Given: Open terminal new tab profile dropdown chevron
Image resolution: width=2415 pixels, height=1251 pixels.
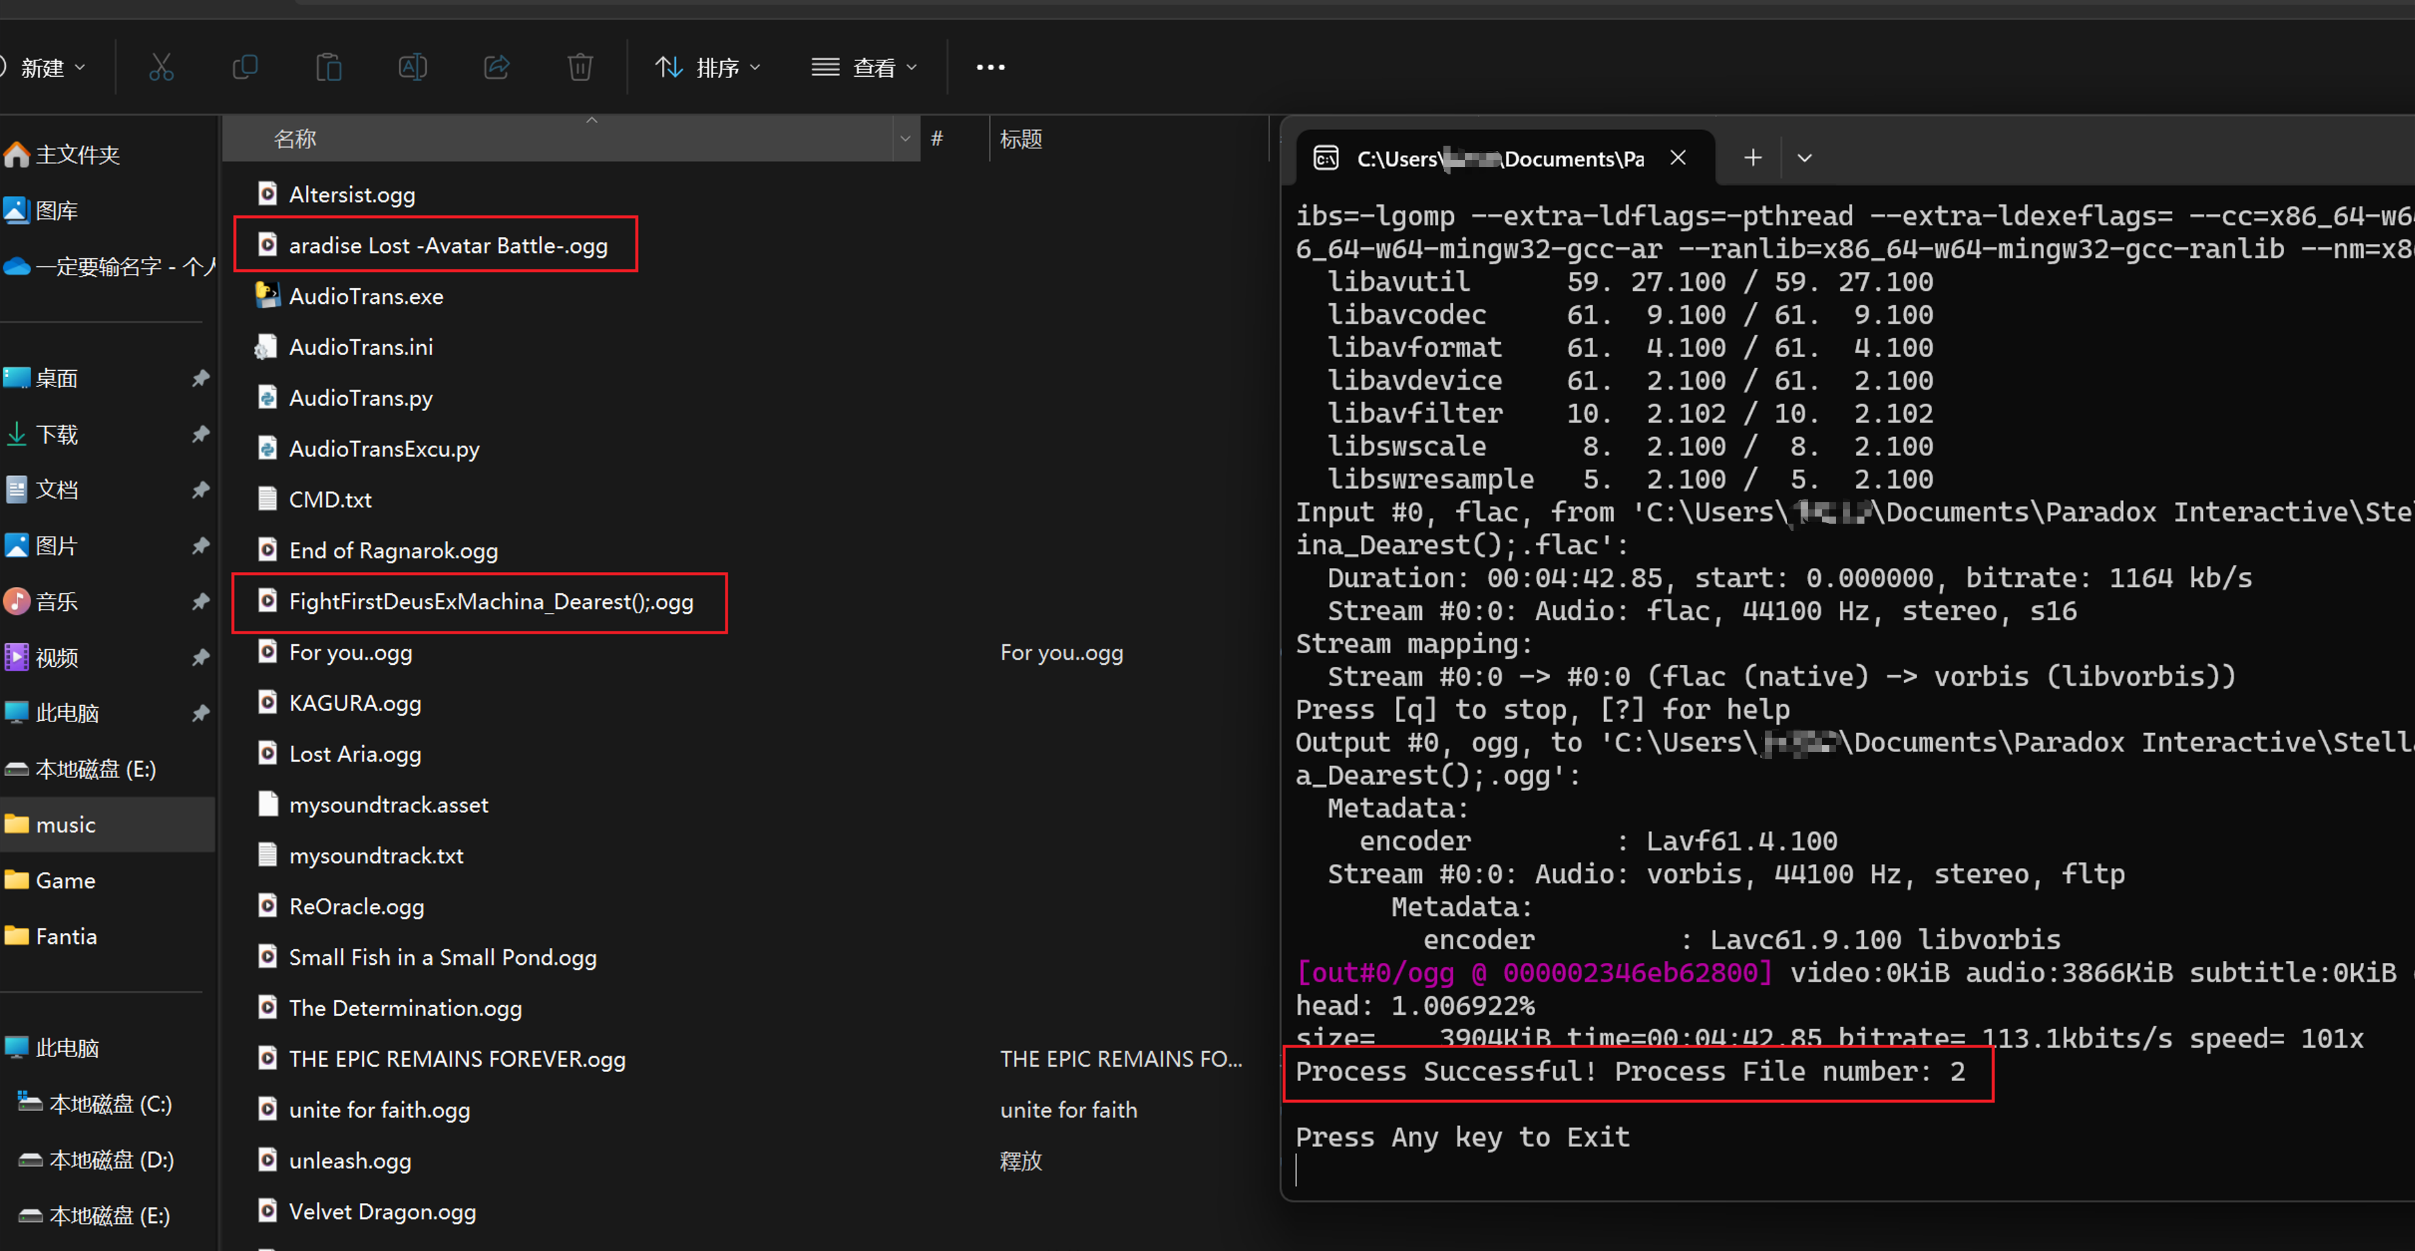Looking at the screenshot, I should coord(1805,157).
